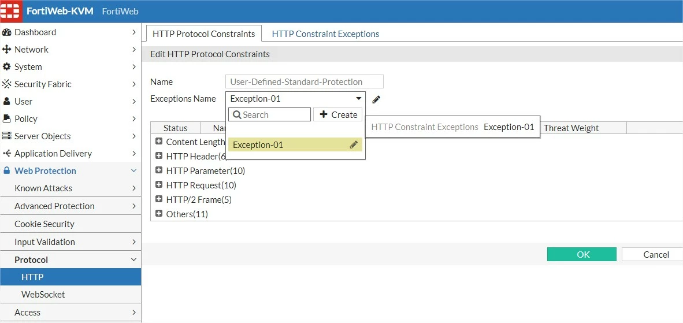Open Cookie Security page
Image resolution: width=683 pixels, height=323 pixels.
[x=70, y=224]
